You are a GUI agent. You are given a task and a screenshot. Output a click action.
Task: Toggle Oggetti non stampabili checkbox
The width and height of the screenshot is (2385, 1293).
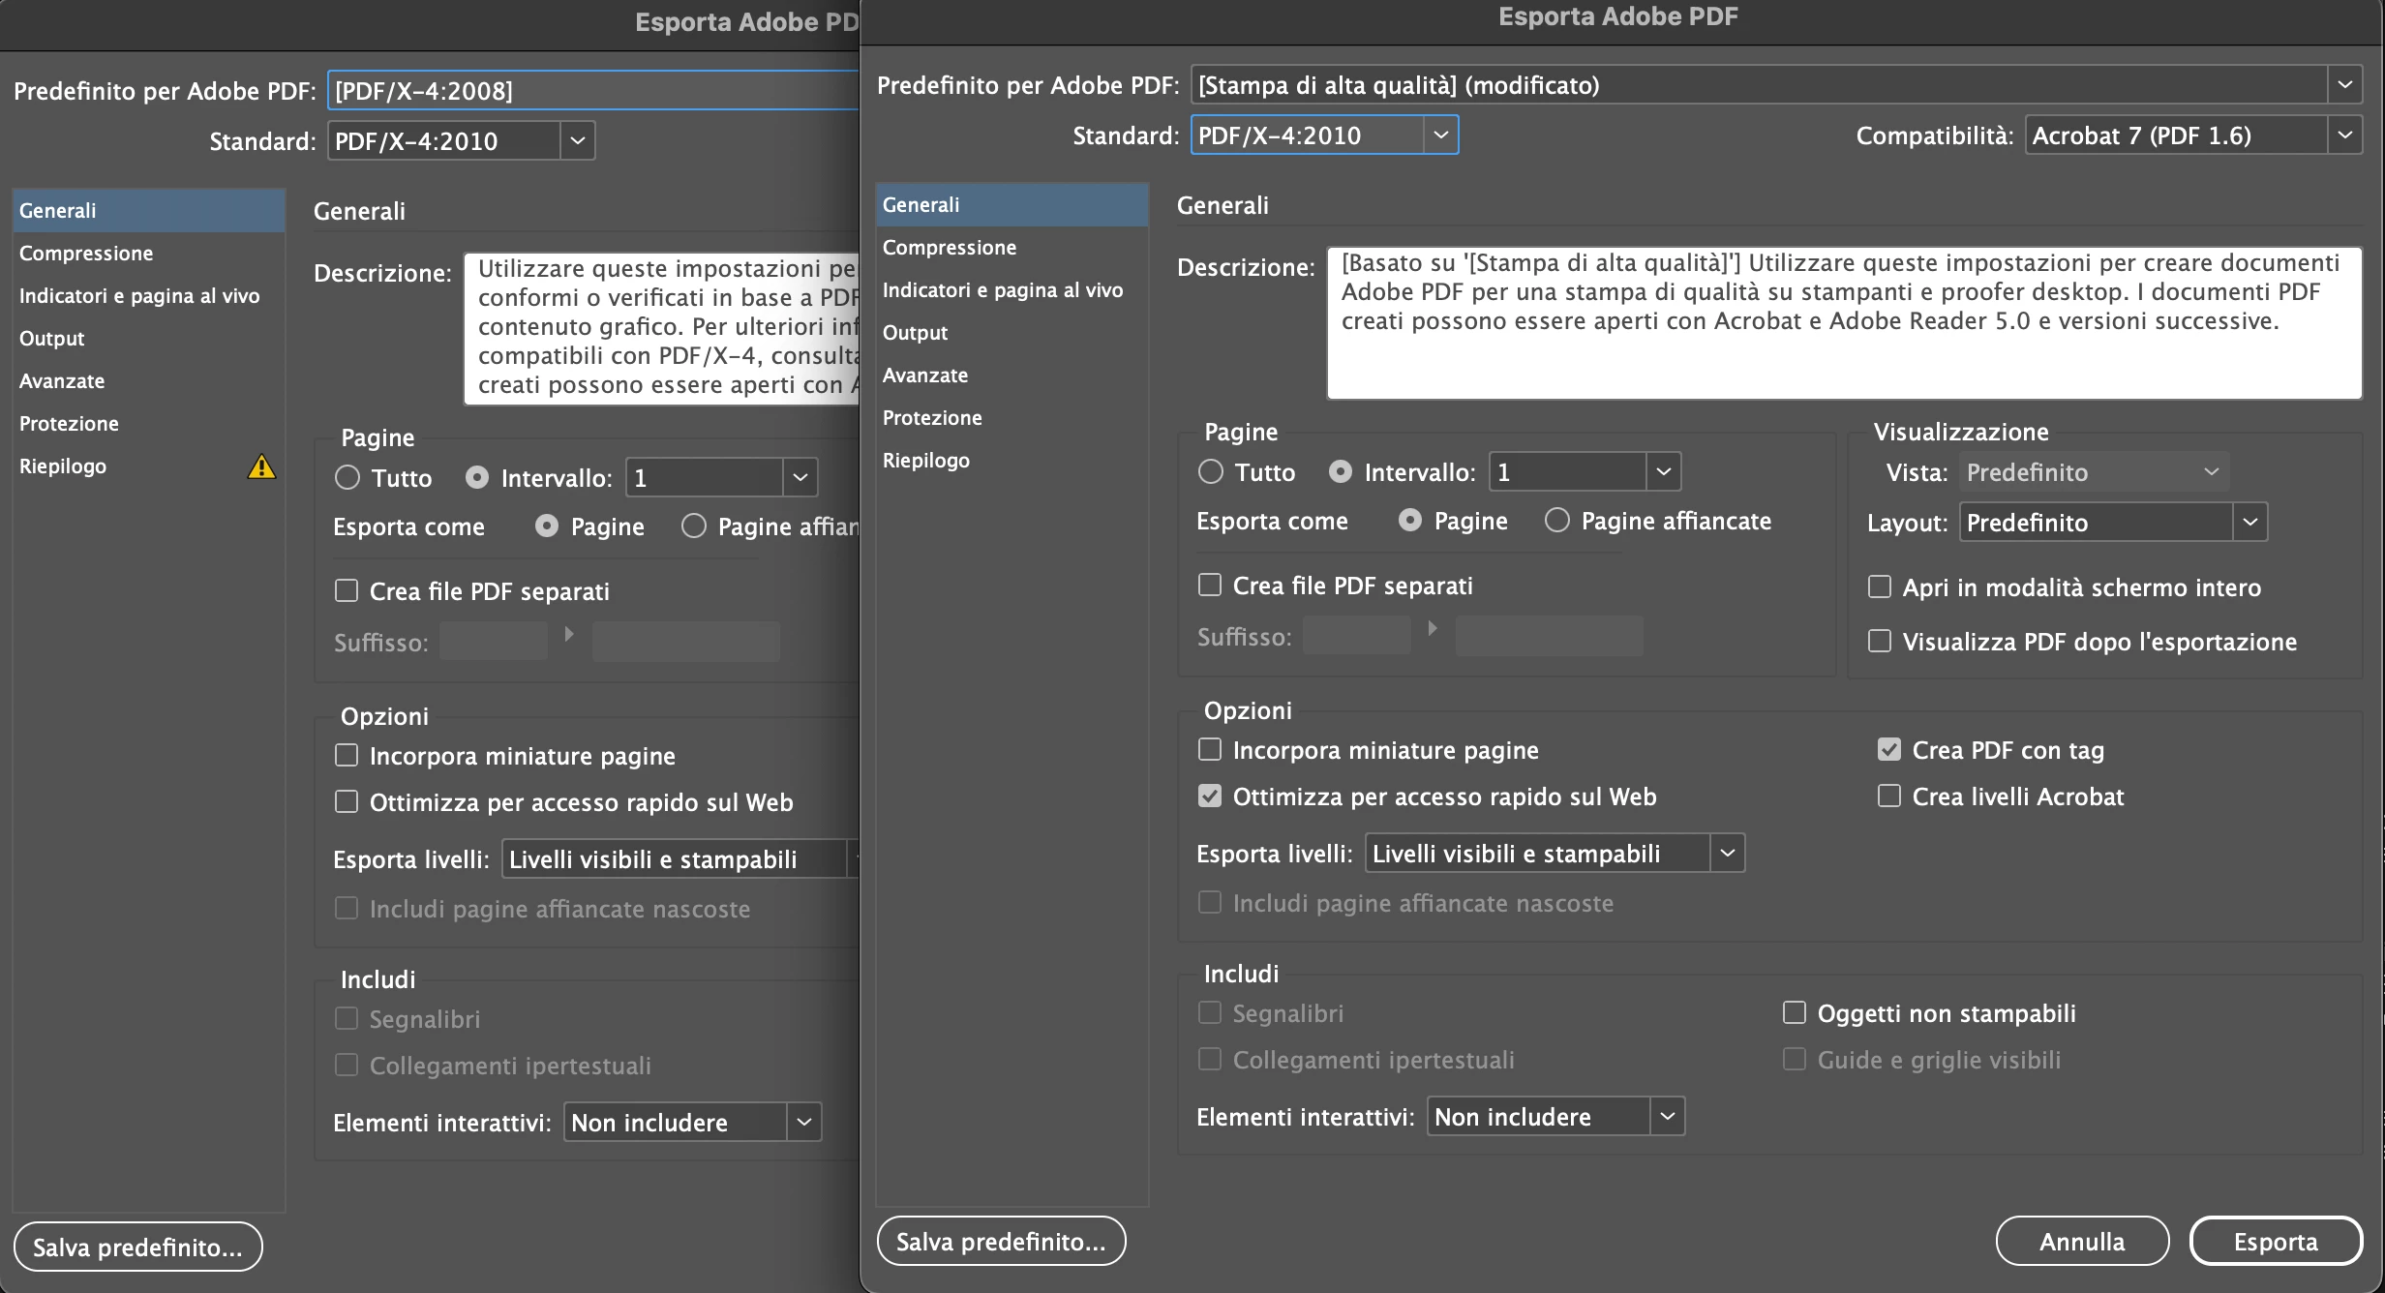click(1795, 1013)
